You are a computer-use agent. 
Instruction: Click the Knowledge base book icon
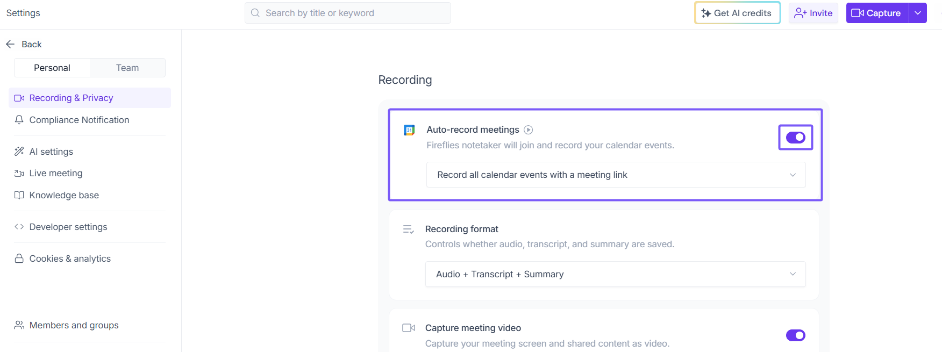coord(19,195)
